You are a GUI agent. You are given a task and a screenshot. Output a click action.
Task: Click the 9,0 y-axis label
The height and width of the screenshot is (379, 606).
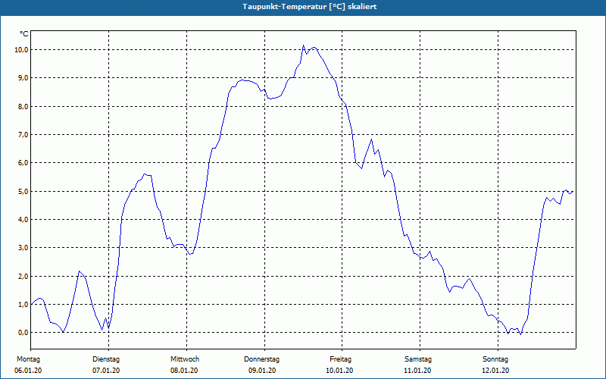coord(23,78)
